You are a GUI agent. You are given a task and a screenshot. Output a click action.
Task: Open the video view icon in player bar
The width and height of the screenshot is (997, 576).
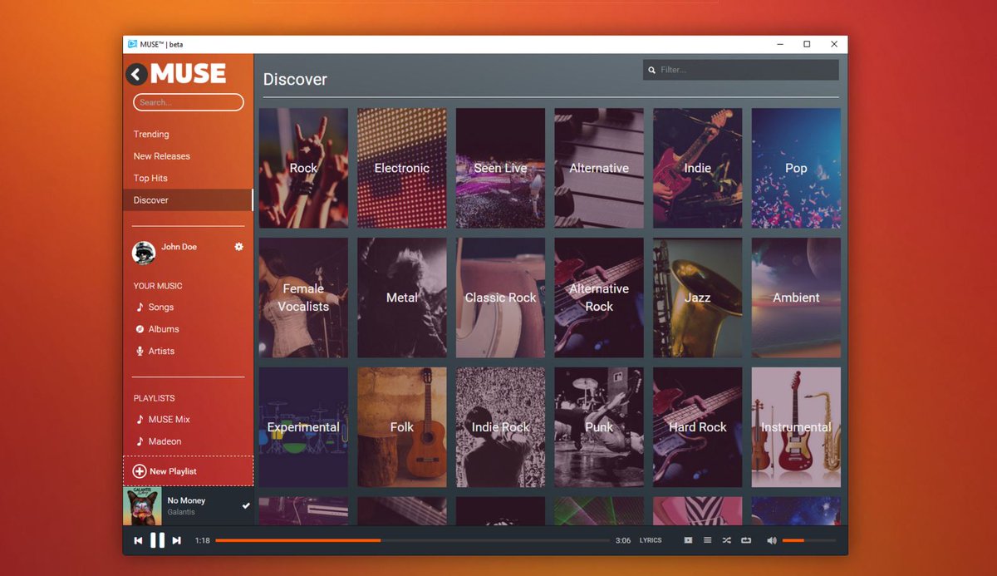click(x=688, y=540)
